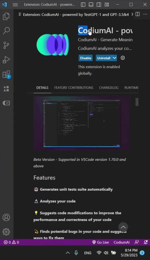The image size is (150, 260).
Task: Open the Explorer view in activity bar
Action: point(6,16)
